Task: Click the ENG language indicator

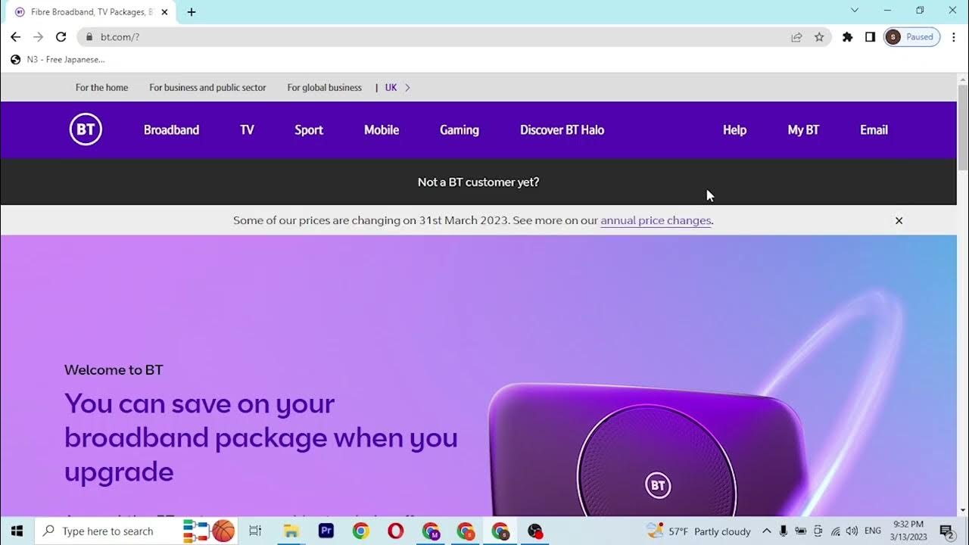Action: click(x=873, y=531)
